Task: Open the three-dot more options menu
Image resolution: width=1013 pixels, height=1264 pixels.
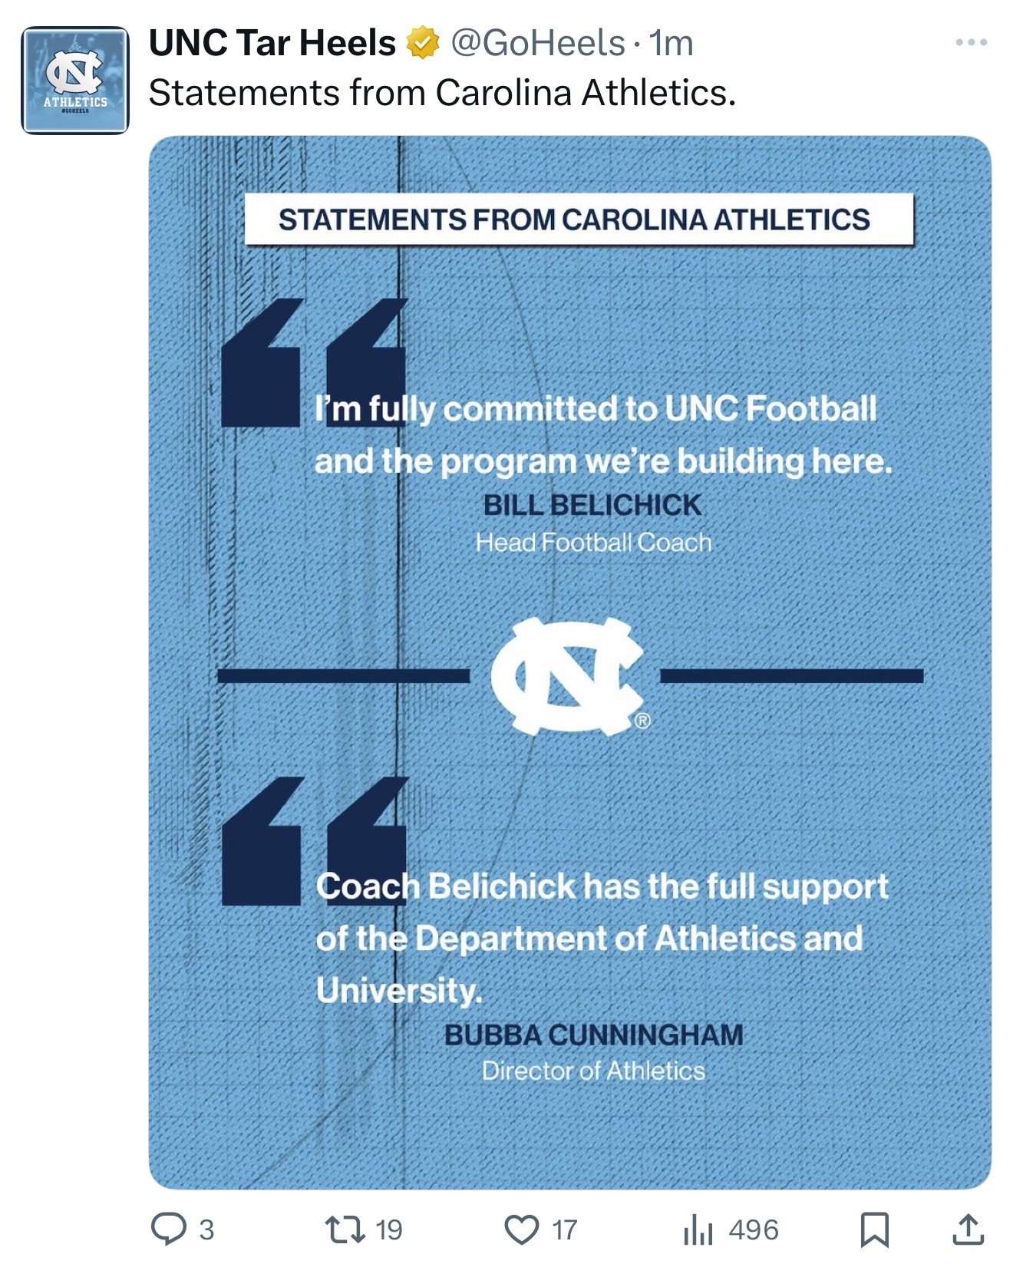Action: (x=971, y=42)
